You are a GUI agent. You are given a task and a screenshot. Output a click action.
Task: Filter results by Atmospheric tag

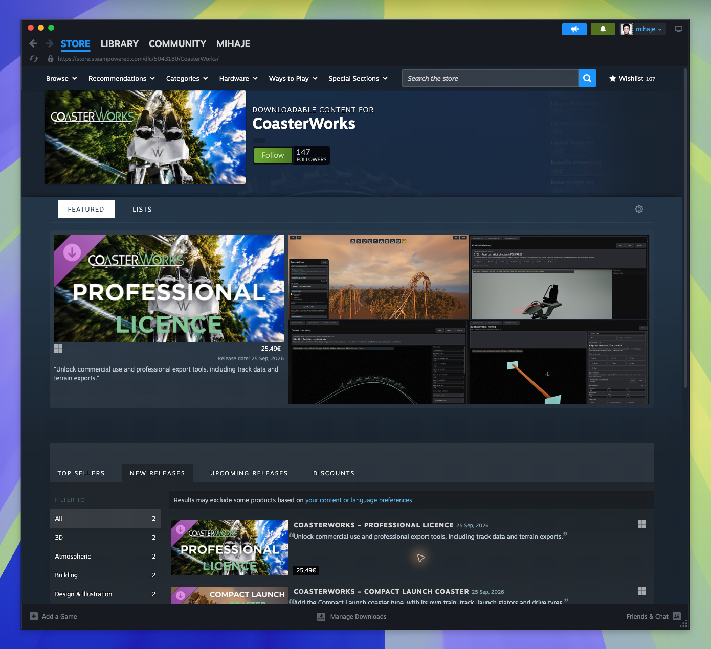tap(105, 557)
